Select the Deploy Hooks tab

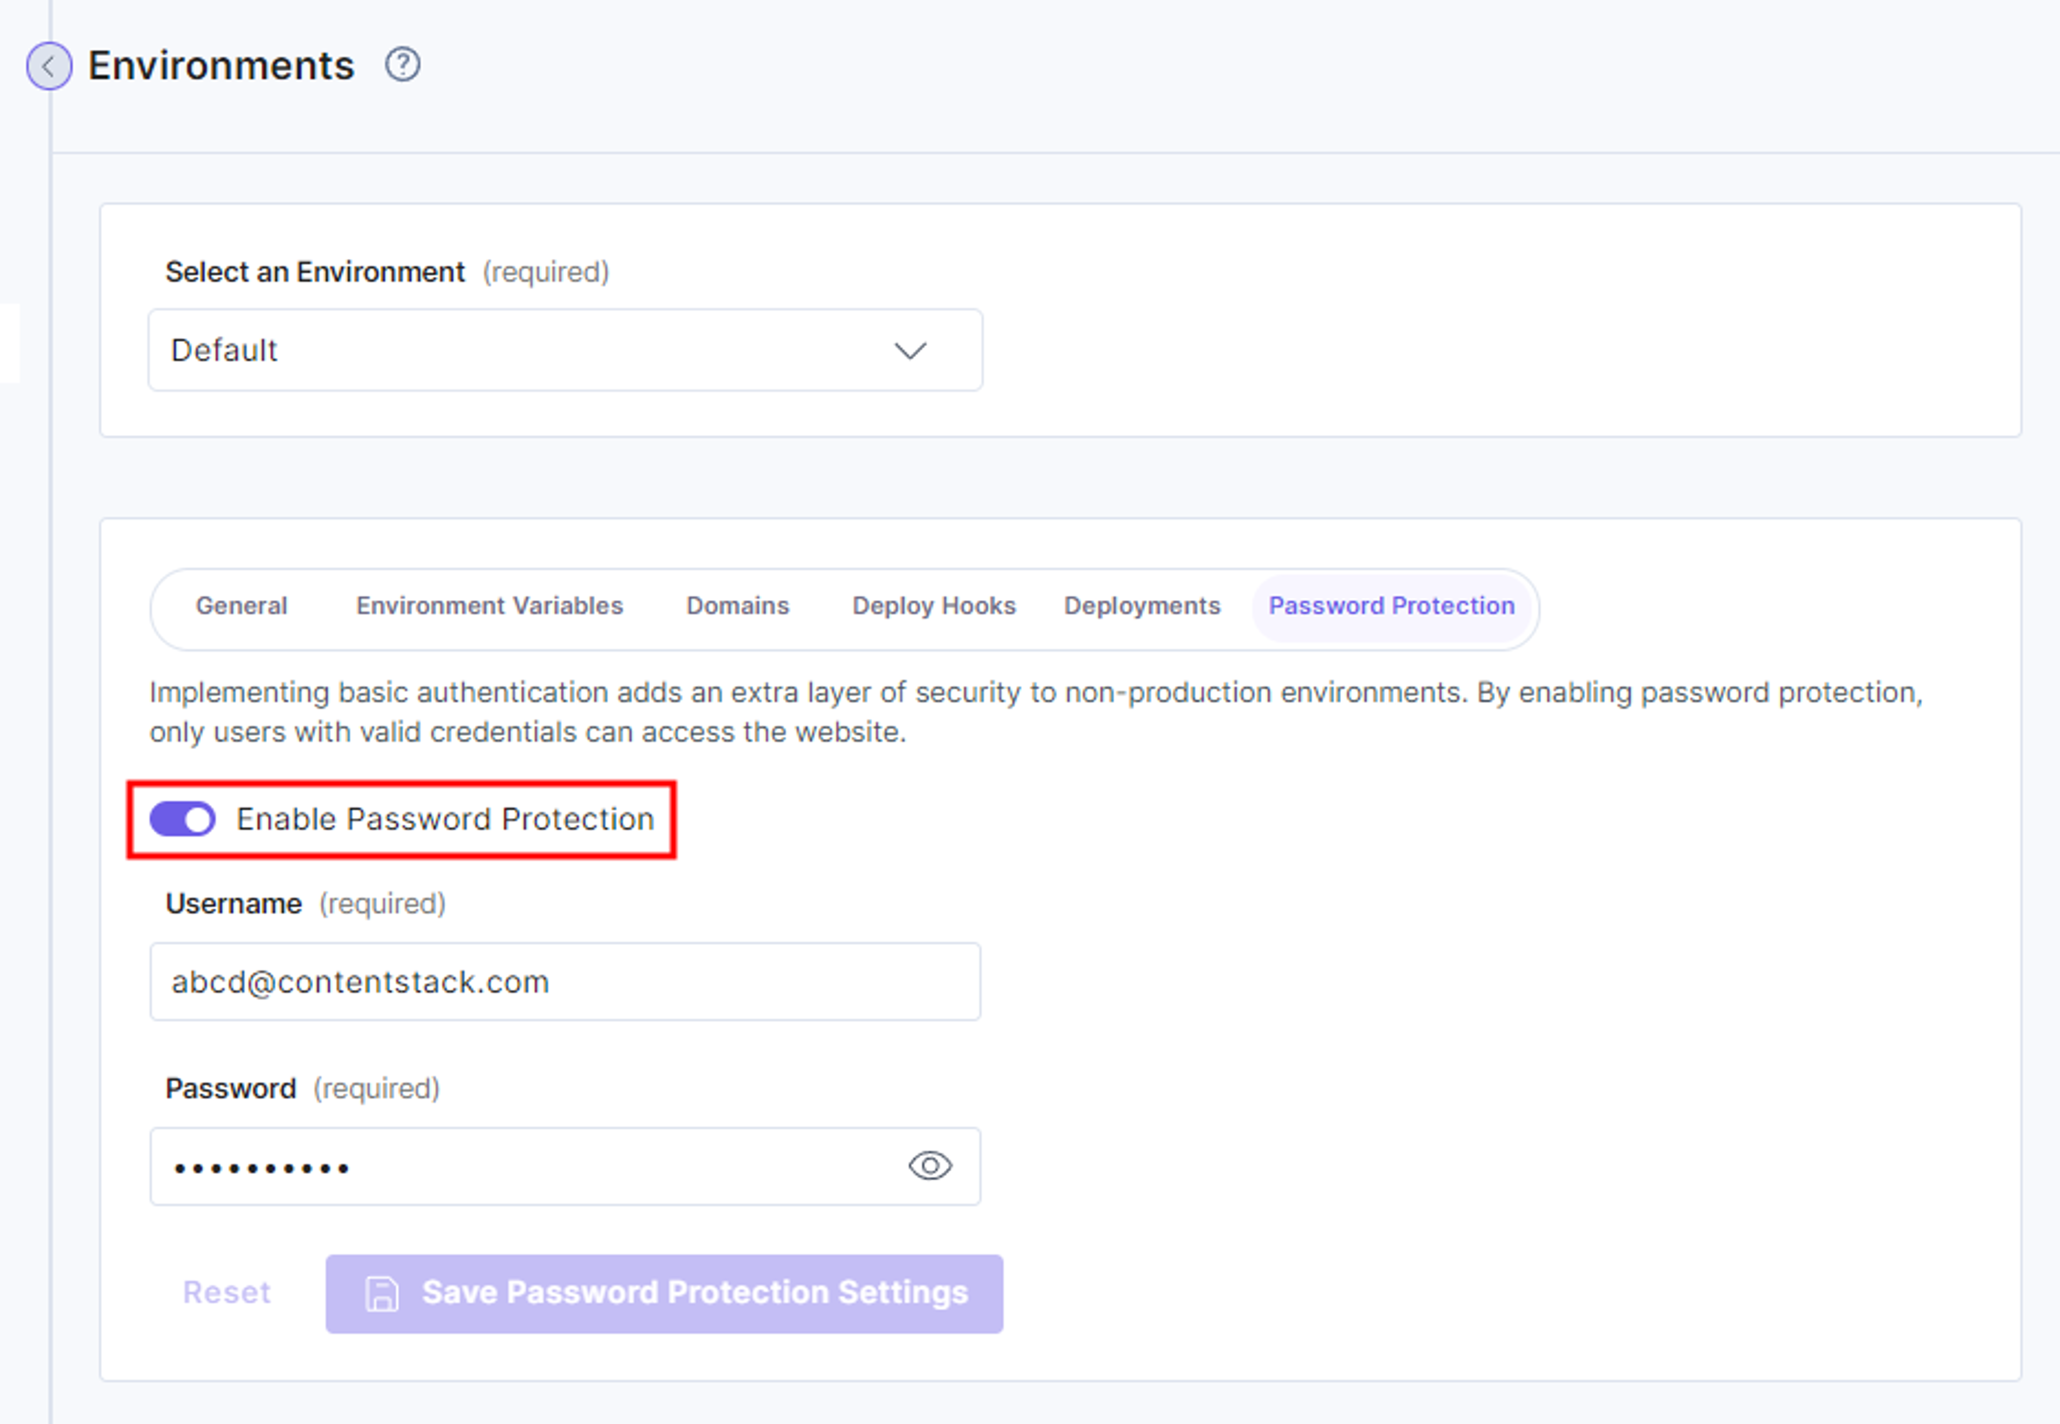coord(934,606)
